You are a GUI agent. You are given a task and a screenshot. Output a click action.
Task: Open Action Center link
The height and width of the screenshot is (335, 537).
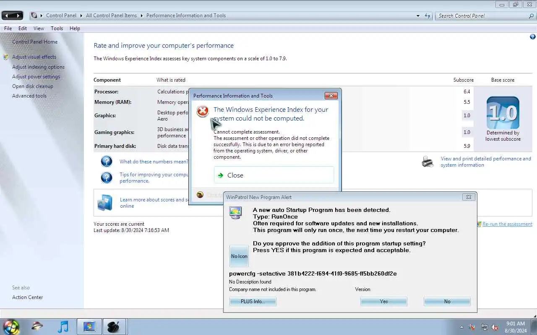(x=28, y=297)
